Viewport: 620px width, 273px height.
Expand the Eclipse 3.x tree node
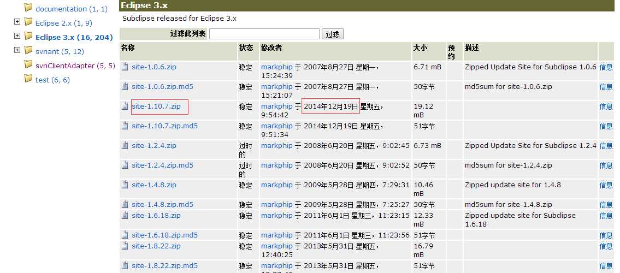click(x=17, y=36)
